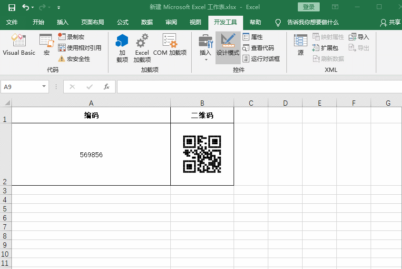Click the 登录 sign-in button
This screenshot has height=269, width=402.
308,7
